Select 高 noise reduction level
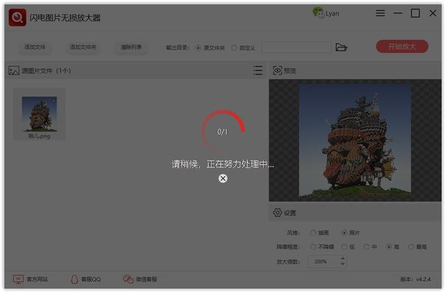 pyautogui.click(x=393, y=247)
